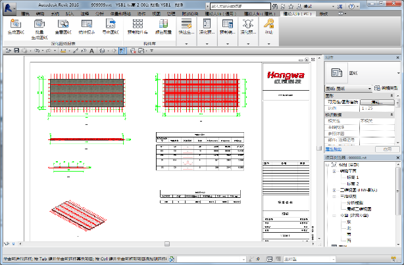The height and width of the screenshot is (265, 404).
Task: Click the Undo arrow in quick access toolbar
Action: pos(37,51)
